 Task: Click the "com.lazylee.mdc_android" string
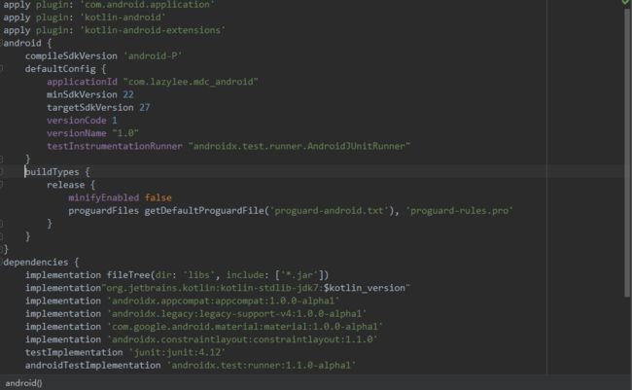click(191, 82)
